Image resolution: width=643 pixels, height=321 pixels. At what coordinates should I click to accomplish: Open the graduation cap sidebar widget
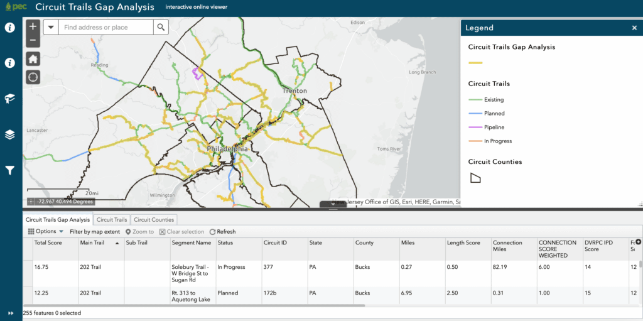point(10,99)
